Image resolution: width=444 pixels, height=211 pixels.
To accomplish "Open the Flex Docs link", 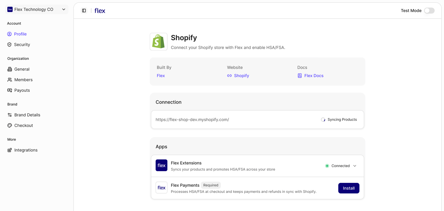I will pyautogui.click(x=314, y=76).
